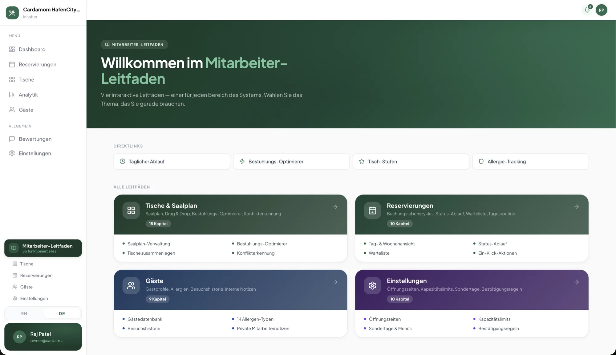Click the Cardamom restaurant logo icon
Screen dimensions: 616x355
click(x=12, y=13)
